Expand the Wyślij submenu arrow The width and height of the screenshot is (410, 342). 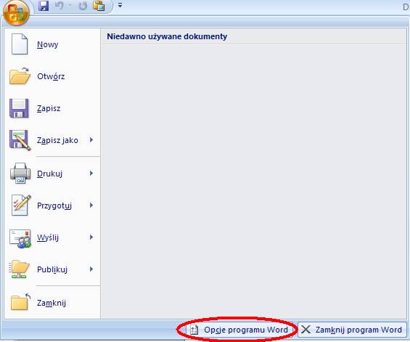91,237
